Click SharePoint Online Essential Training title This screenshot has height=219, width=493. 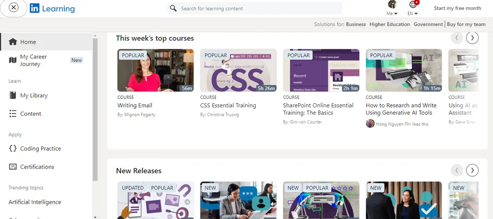coord(318,109)
